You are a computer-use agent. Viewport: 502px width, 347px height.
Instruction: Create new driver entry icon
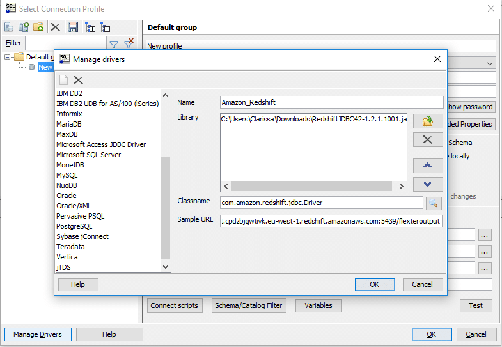tap(64, 80)
